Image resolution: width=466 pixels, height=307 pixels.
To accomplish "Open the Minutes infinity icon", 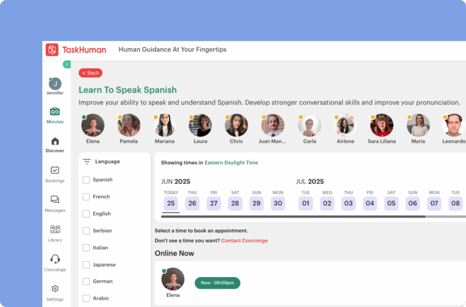I will (x=55, y=111).
